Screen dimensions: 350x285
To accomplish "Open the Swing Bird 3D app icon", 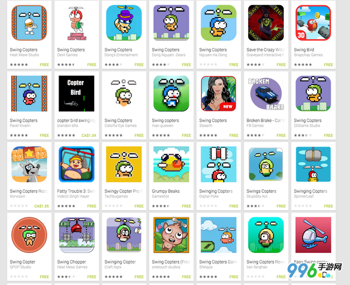I will [313, 23].
